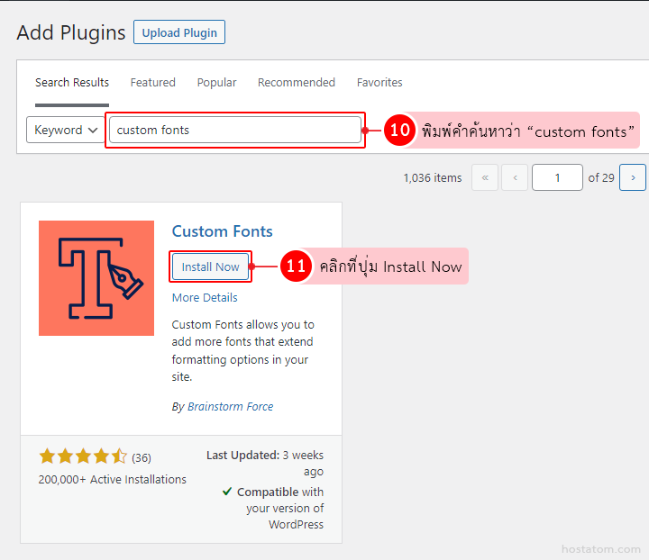Focus the plugin search box containing "custom fonts"
The image size is (649, 560).
(234, 130)
